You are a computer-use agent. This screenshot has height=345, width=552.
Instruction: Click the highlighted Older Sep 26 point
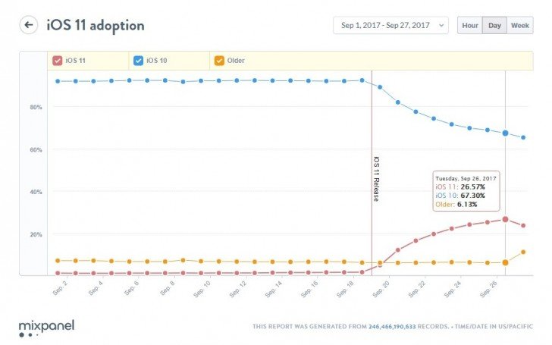[505, 262]
